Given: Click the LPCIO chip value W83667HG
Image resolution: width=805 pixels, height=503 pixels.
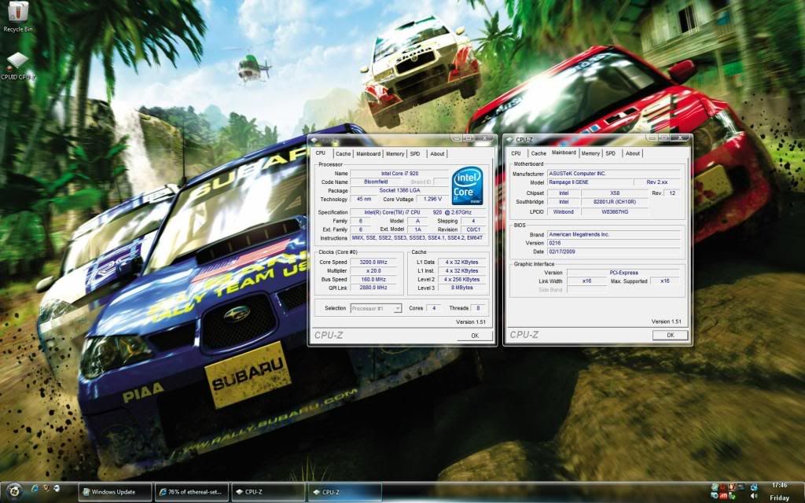Looking at the screenshot, I should pos(615,211).
